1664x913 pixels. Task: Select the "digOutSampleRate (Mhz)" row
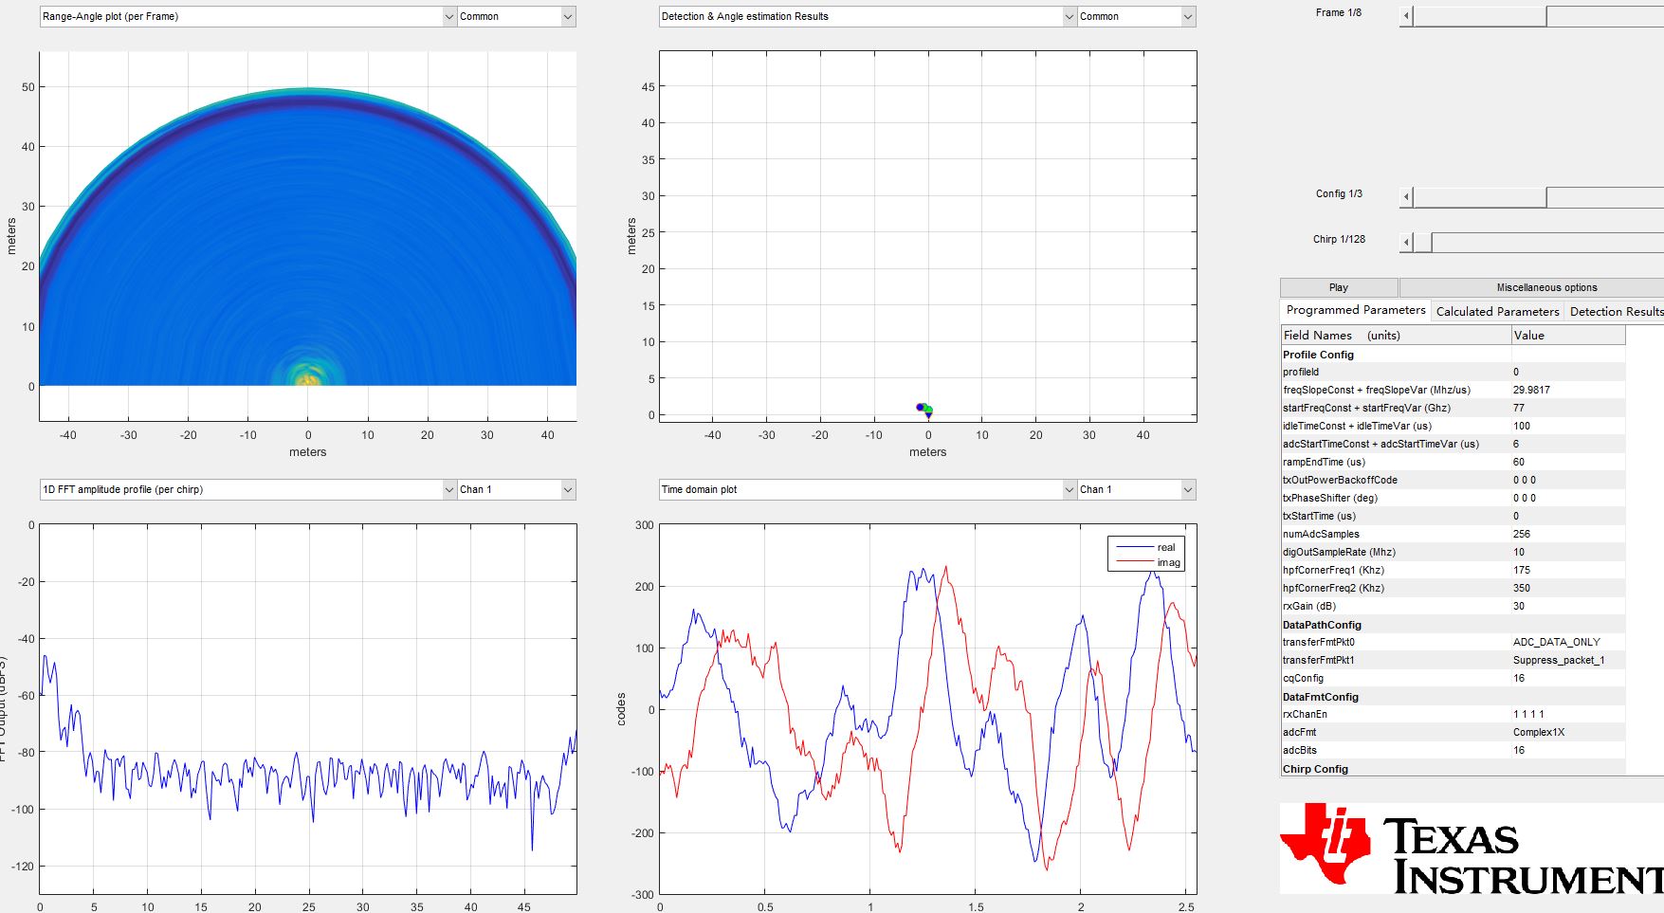(x=1453, y=552)
